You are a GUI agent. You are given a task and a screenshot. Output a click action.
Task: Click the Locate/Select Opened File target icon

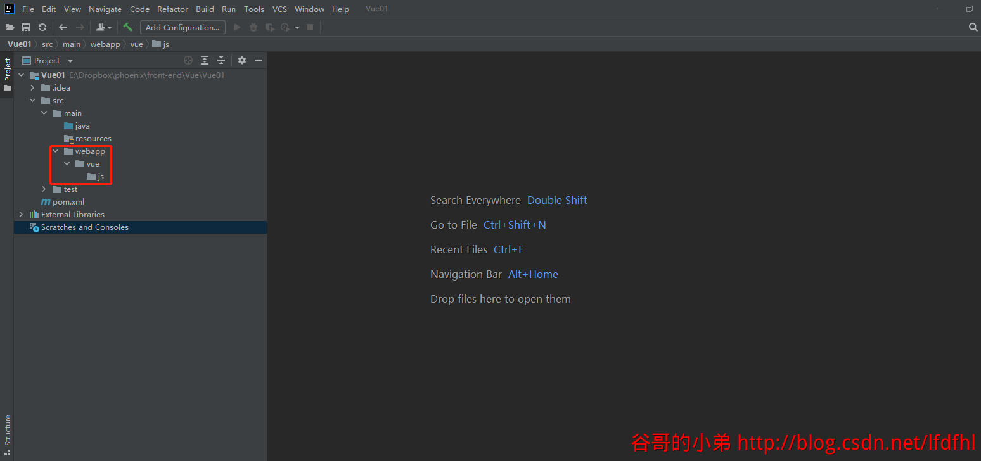(188, 60)
